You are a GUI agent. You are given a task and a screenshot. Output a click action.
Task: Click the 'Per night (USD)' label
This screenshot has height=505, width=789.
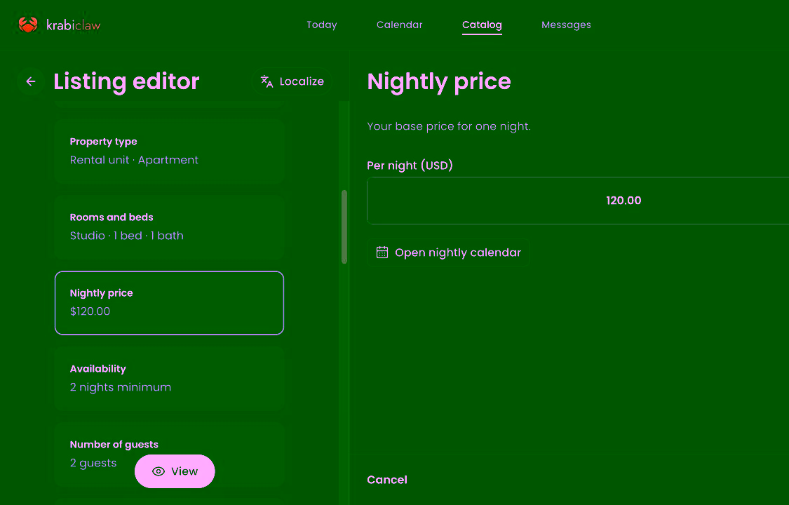coord(410,166)
